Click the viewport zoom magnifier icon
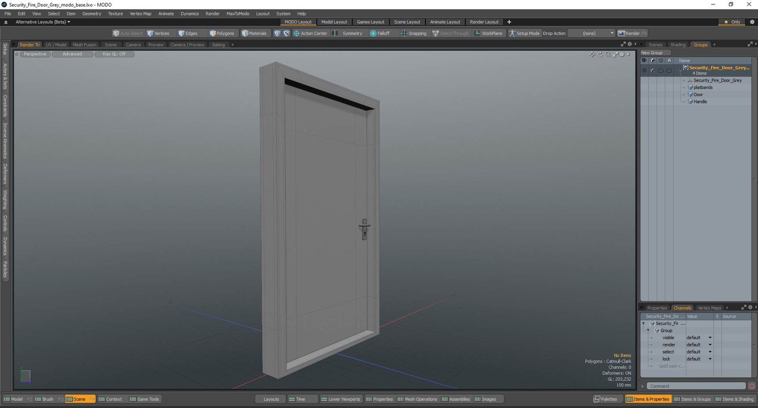 coord(608,54)
